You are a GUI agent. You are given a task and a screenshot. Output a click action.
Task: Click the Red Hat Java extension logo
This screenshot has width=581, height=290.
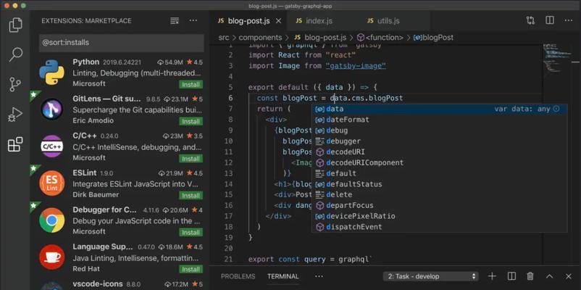pyautogui.click(x=52, y=257)
